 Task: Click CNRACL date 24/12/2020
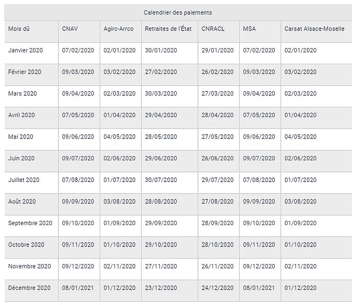[217, 288]
